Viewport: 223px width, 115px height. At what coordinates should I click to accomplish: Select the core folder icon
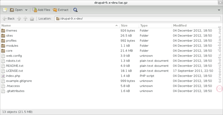(3, 51)
